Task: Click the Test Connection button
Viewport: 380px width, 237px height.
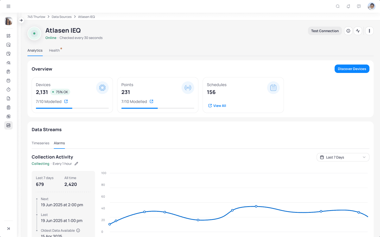Action: (x=325, y=31)
